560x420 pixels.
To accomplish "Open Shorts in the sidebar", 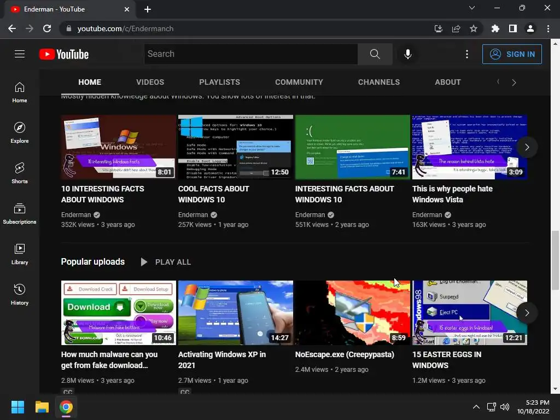I will tap(20, 173).
